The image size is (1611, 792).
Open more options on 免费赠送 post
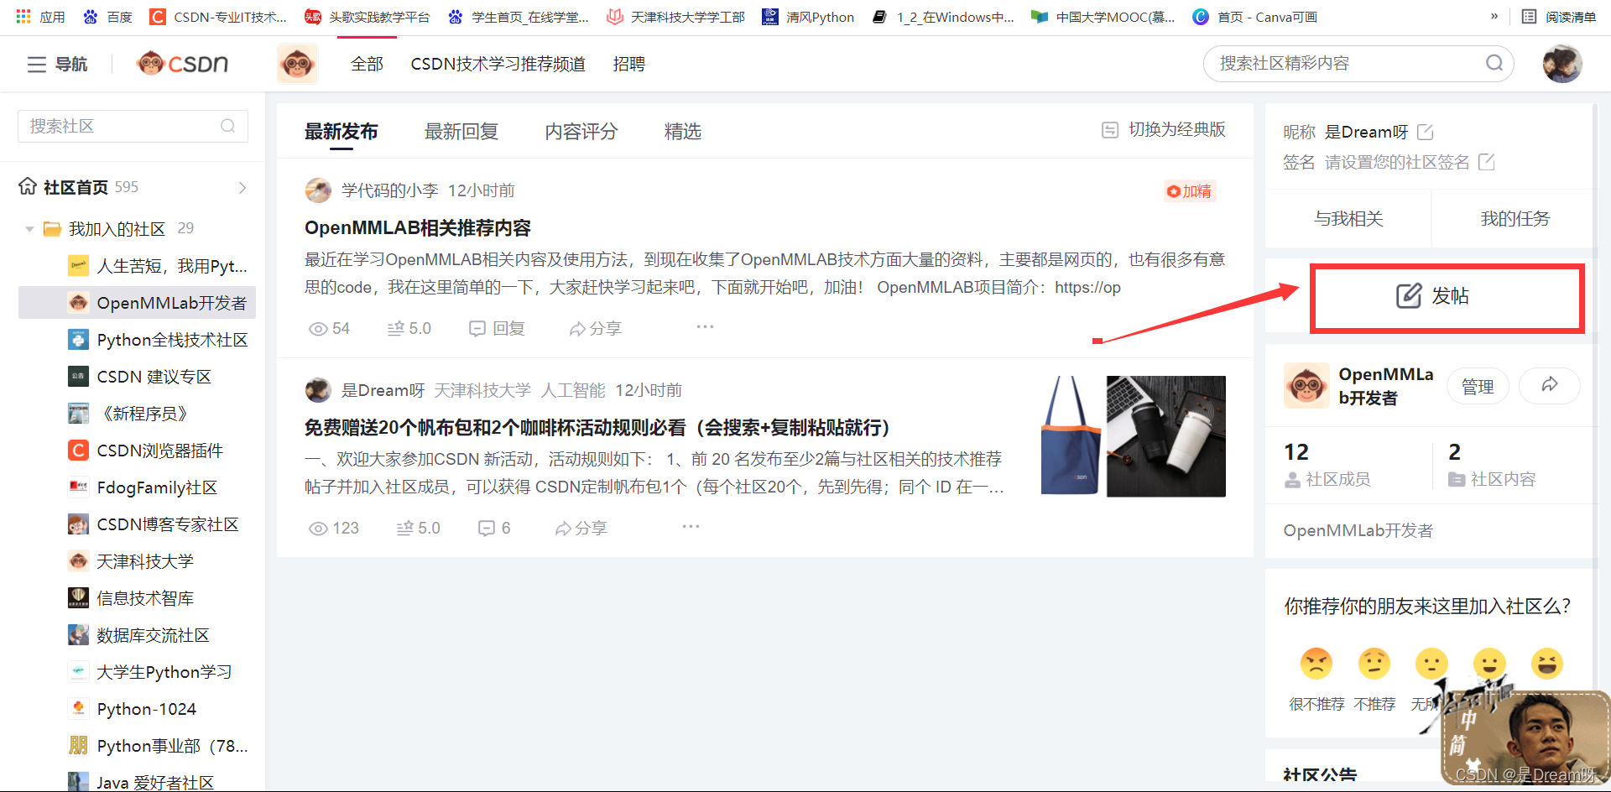tap(691, 526)
